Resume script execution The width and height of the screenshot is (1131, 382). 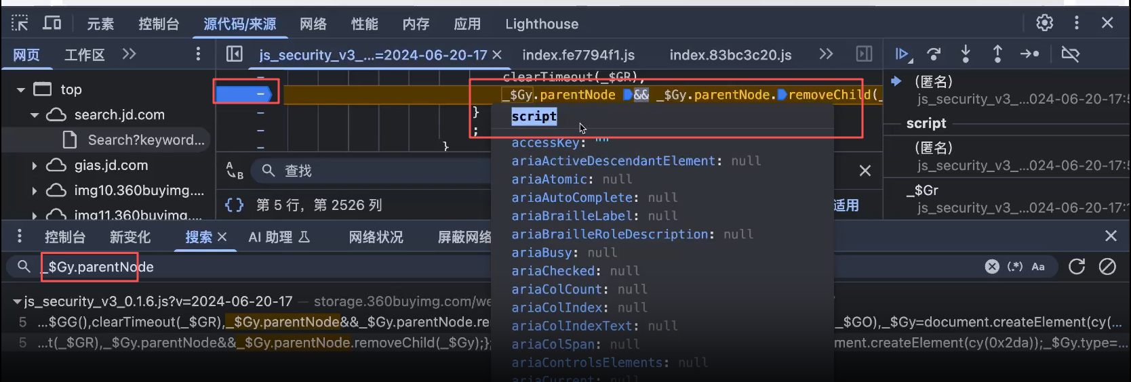(x=903, y=54)
